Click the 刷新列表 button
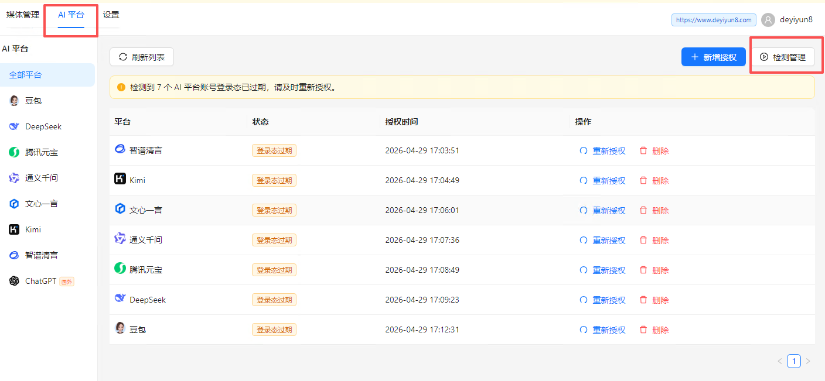Screen dimensions: 825x381 click(x=142, y=57)
